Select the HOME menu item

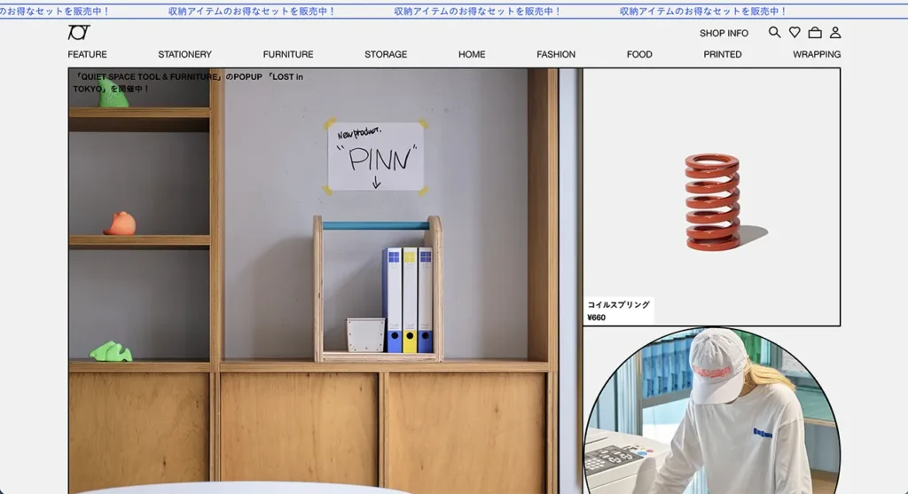click(x=472, y=54)
